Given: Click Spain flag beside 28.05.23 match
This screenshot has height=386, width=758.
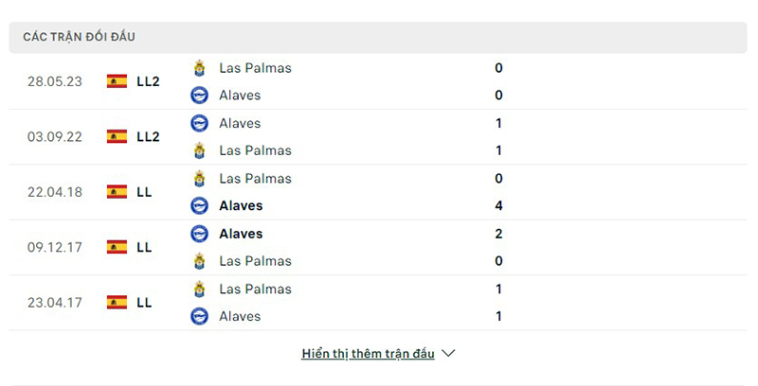Looking at the screenshot, I should tap(117, 81).
